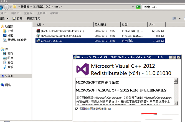Screen dimensions: 185x122
Task: Sort by the 名称 column header
Action: click(63, 25)
